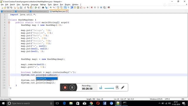Open the Replace toolbar icon
Screen dimensions: 188x106
click(46, 7)
